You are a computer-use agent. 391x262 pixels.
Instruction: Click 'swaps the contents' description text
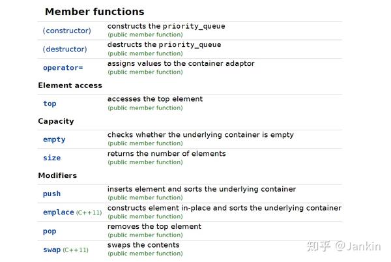point(143,245)
